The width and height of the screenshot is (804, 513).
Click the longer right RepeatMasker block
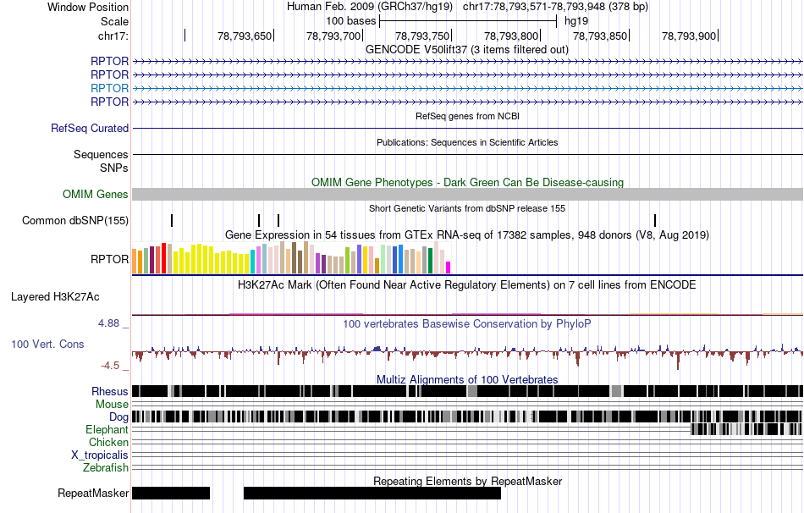point(372,493)
